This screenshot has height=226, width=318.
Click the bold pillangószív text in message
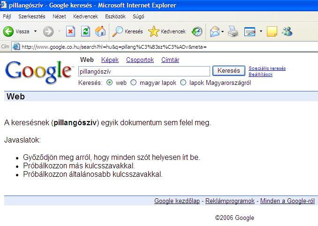(x=75, y=123)
